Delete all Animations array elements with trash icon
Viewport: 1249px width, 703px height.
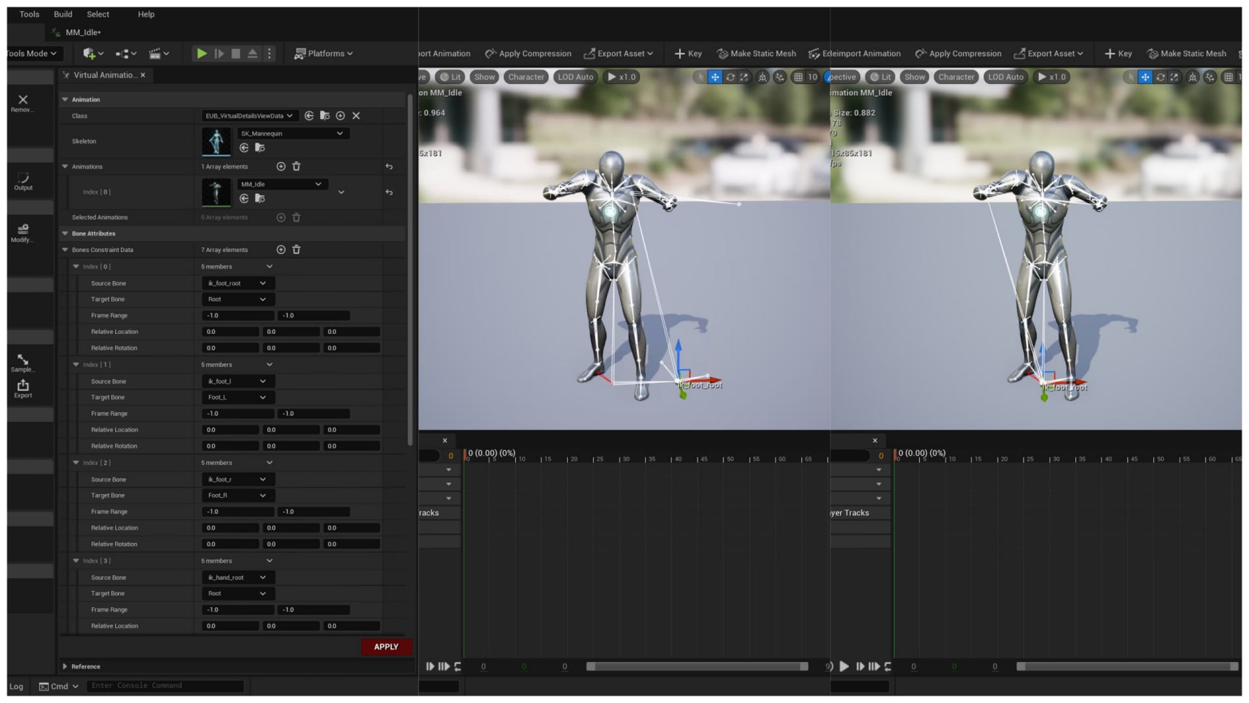coord(297,167)
